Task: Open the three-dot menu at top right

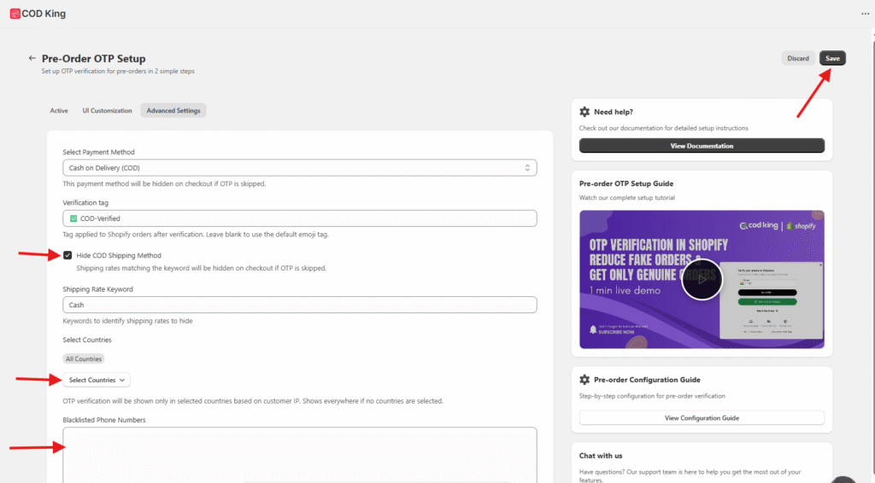Action: click(x=864, y=14)
